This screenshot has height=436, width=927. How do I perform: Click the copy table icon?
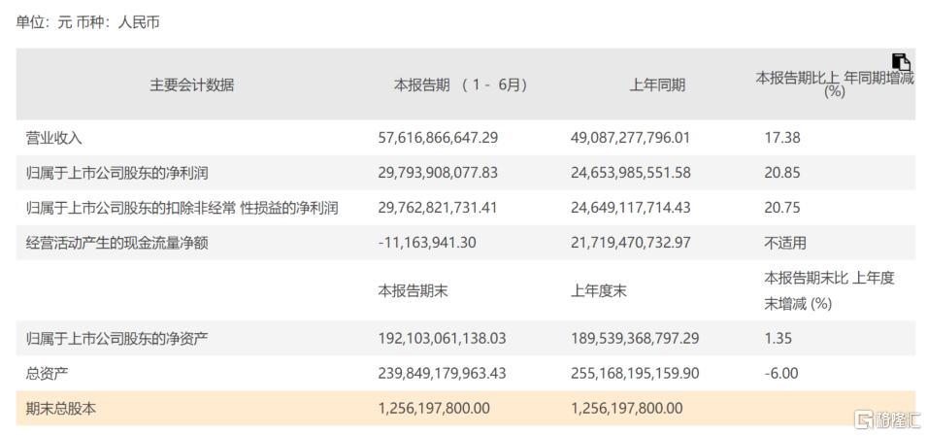click(902, 62)
